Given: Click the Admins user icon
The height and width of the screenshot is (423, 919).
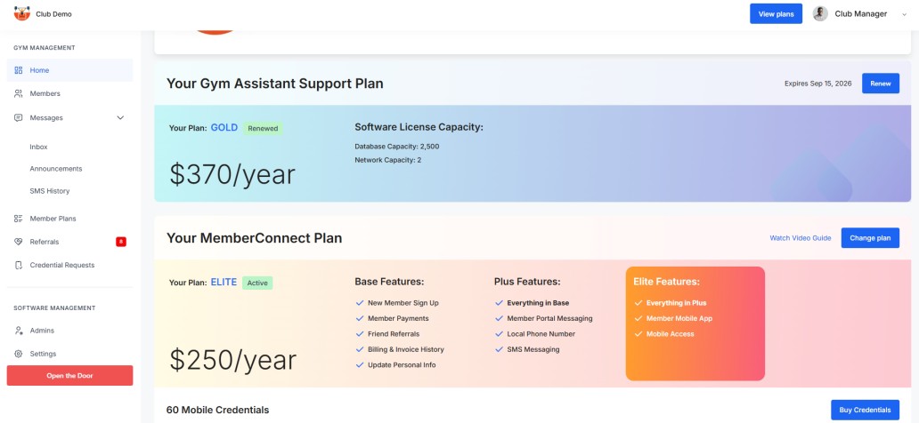Looking at the screenshot, I should click(x=19, y=331).
